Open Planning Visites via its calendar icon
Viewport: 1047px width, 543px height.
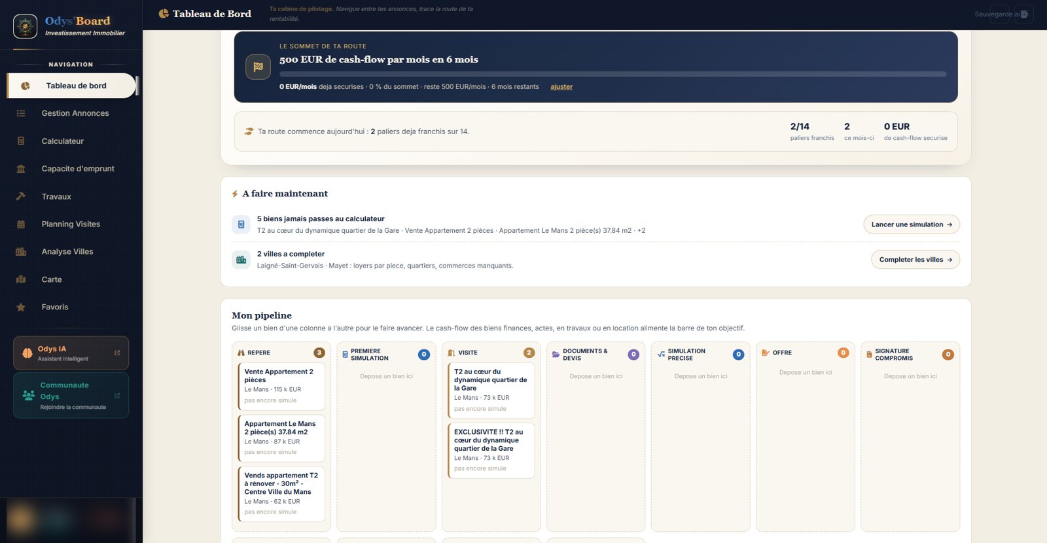tap(21, 224)
